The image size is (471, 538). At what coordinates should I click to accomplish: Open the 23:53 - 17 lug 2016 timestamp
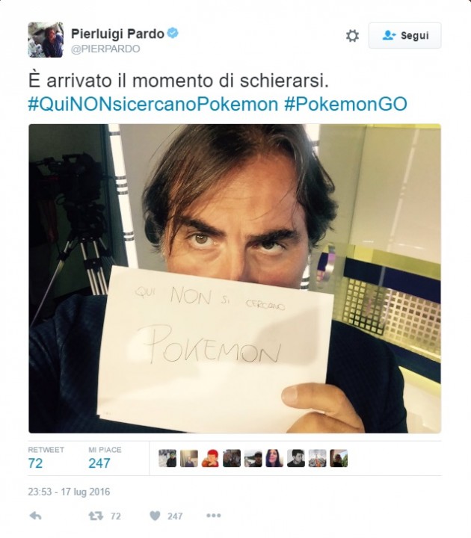coord(69,492)
